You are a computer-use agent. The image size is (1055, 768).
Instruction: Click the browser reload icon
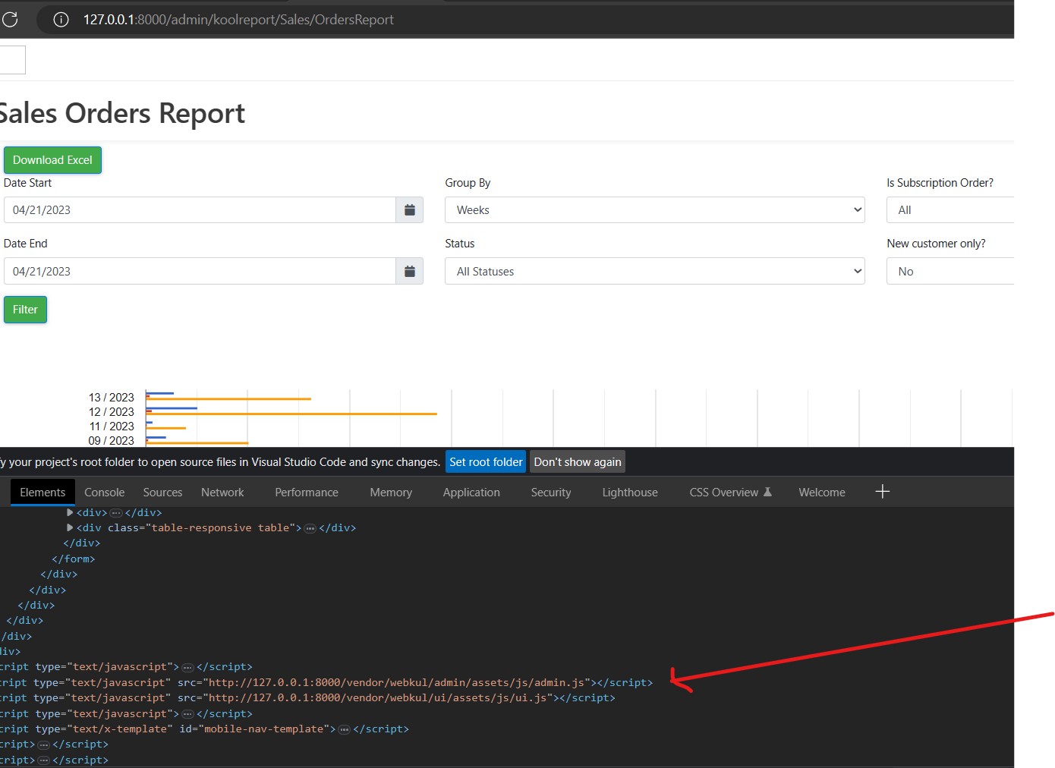click(x=10, y=20)
